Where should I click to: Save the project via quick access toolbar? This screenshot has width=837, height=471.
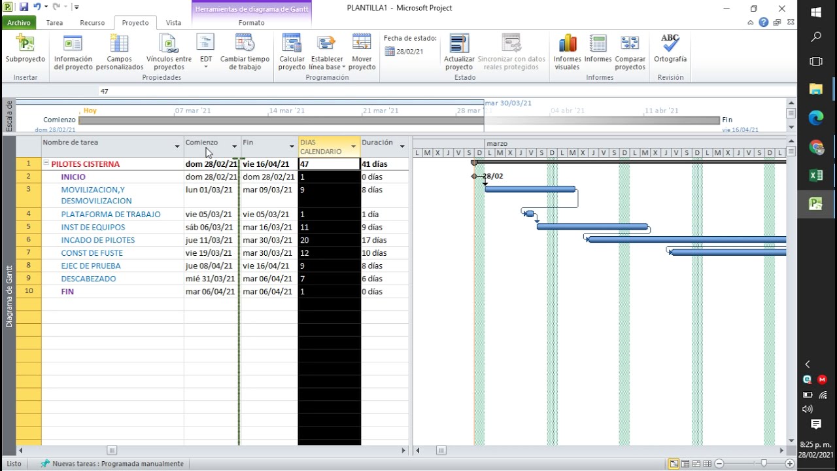tap(24, 7)
